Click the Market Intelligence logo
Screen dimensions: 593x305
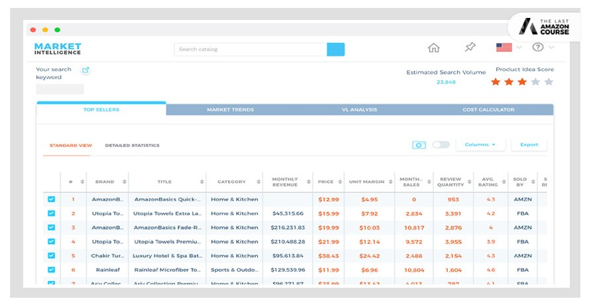point(58,49)
